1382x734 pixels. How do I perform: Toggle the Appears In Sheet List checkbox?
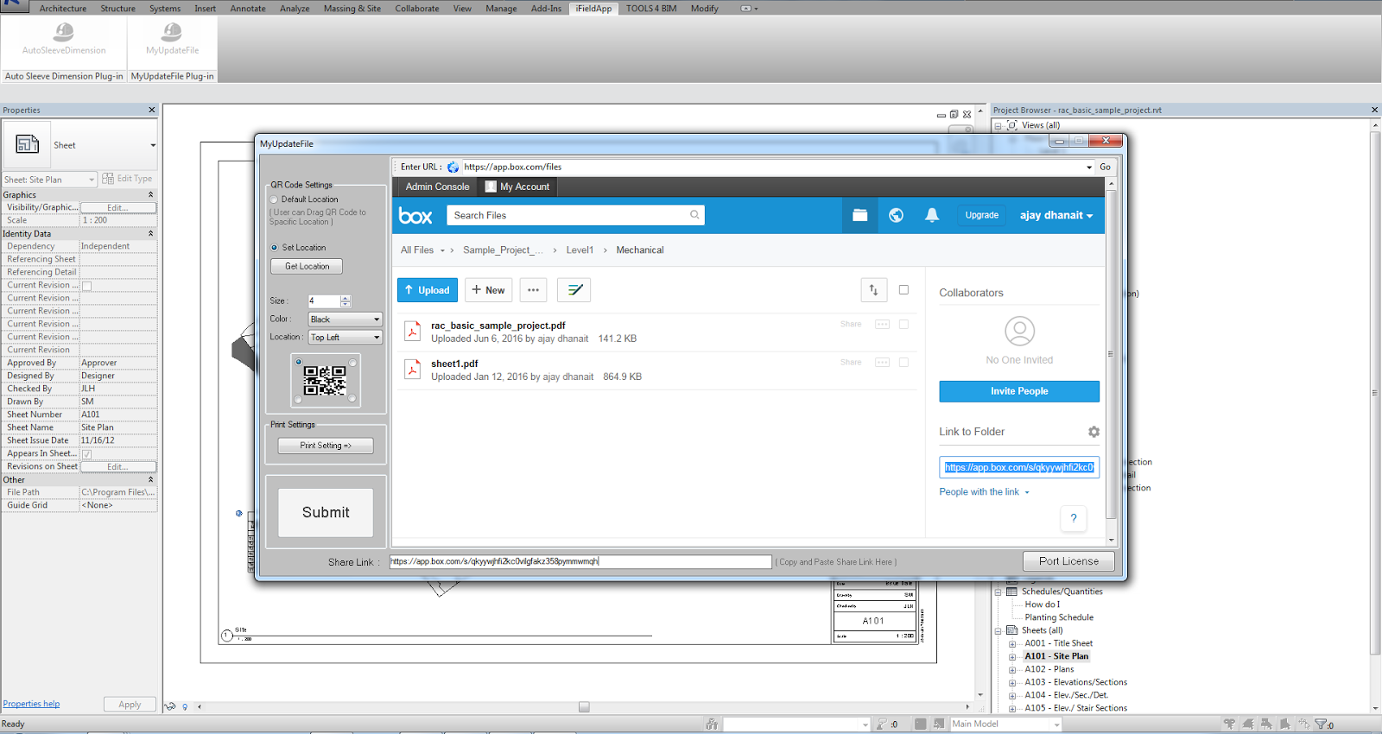pos(86,454)
